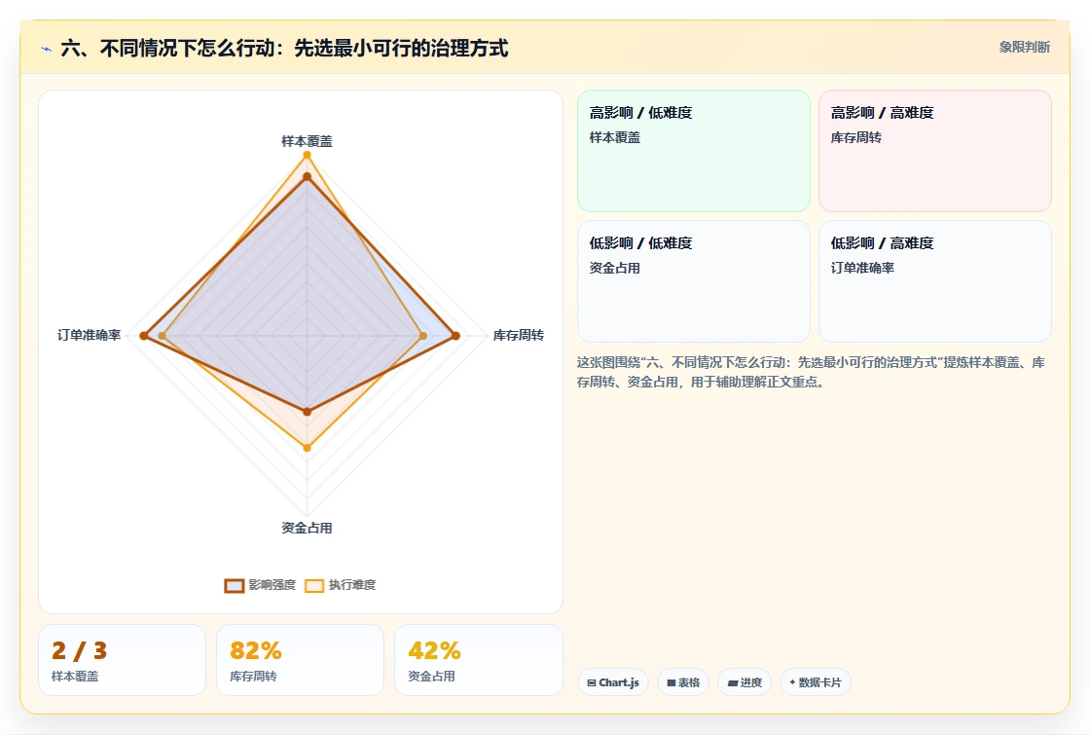Click 样本覆盖 text in green quadrant card
1090x735 pixels.
click(x=614, y=137)
